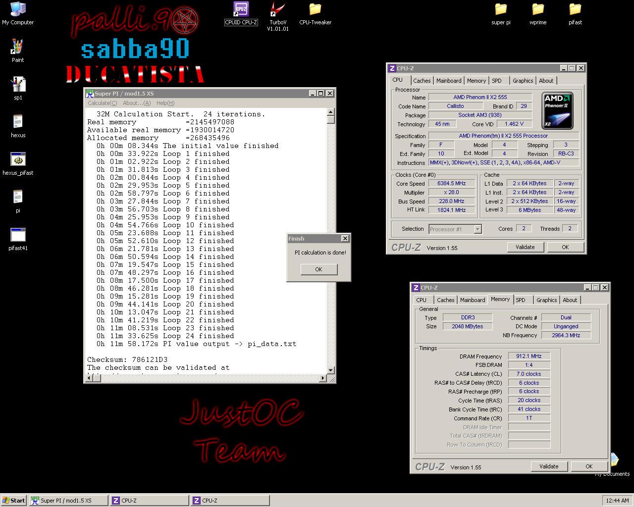Switch to CPU tab in lower CPU-Z
The width and height of the screenshot is (634, 507).
(x=422, y=300)
